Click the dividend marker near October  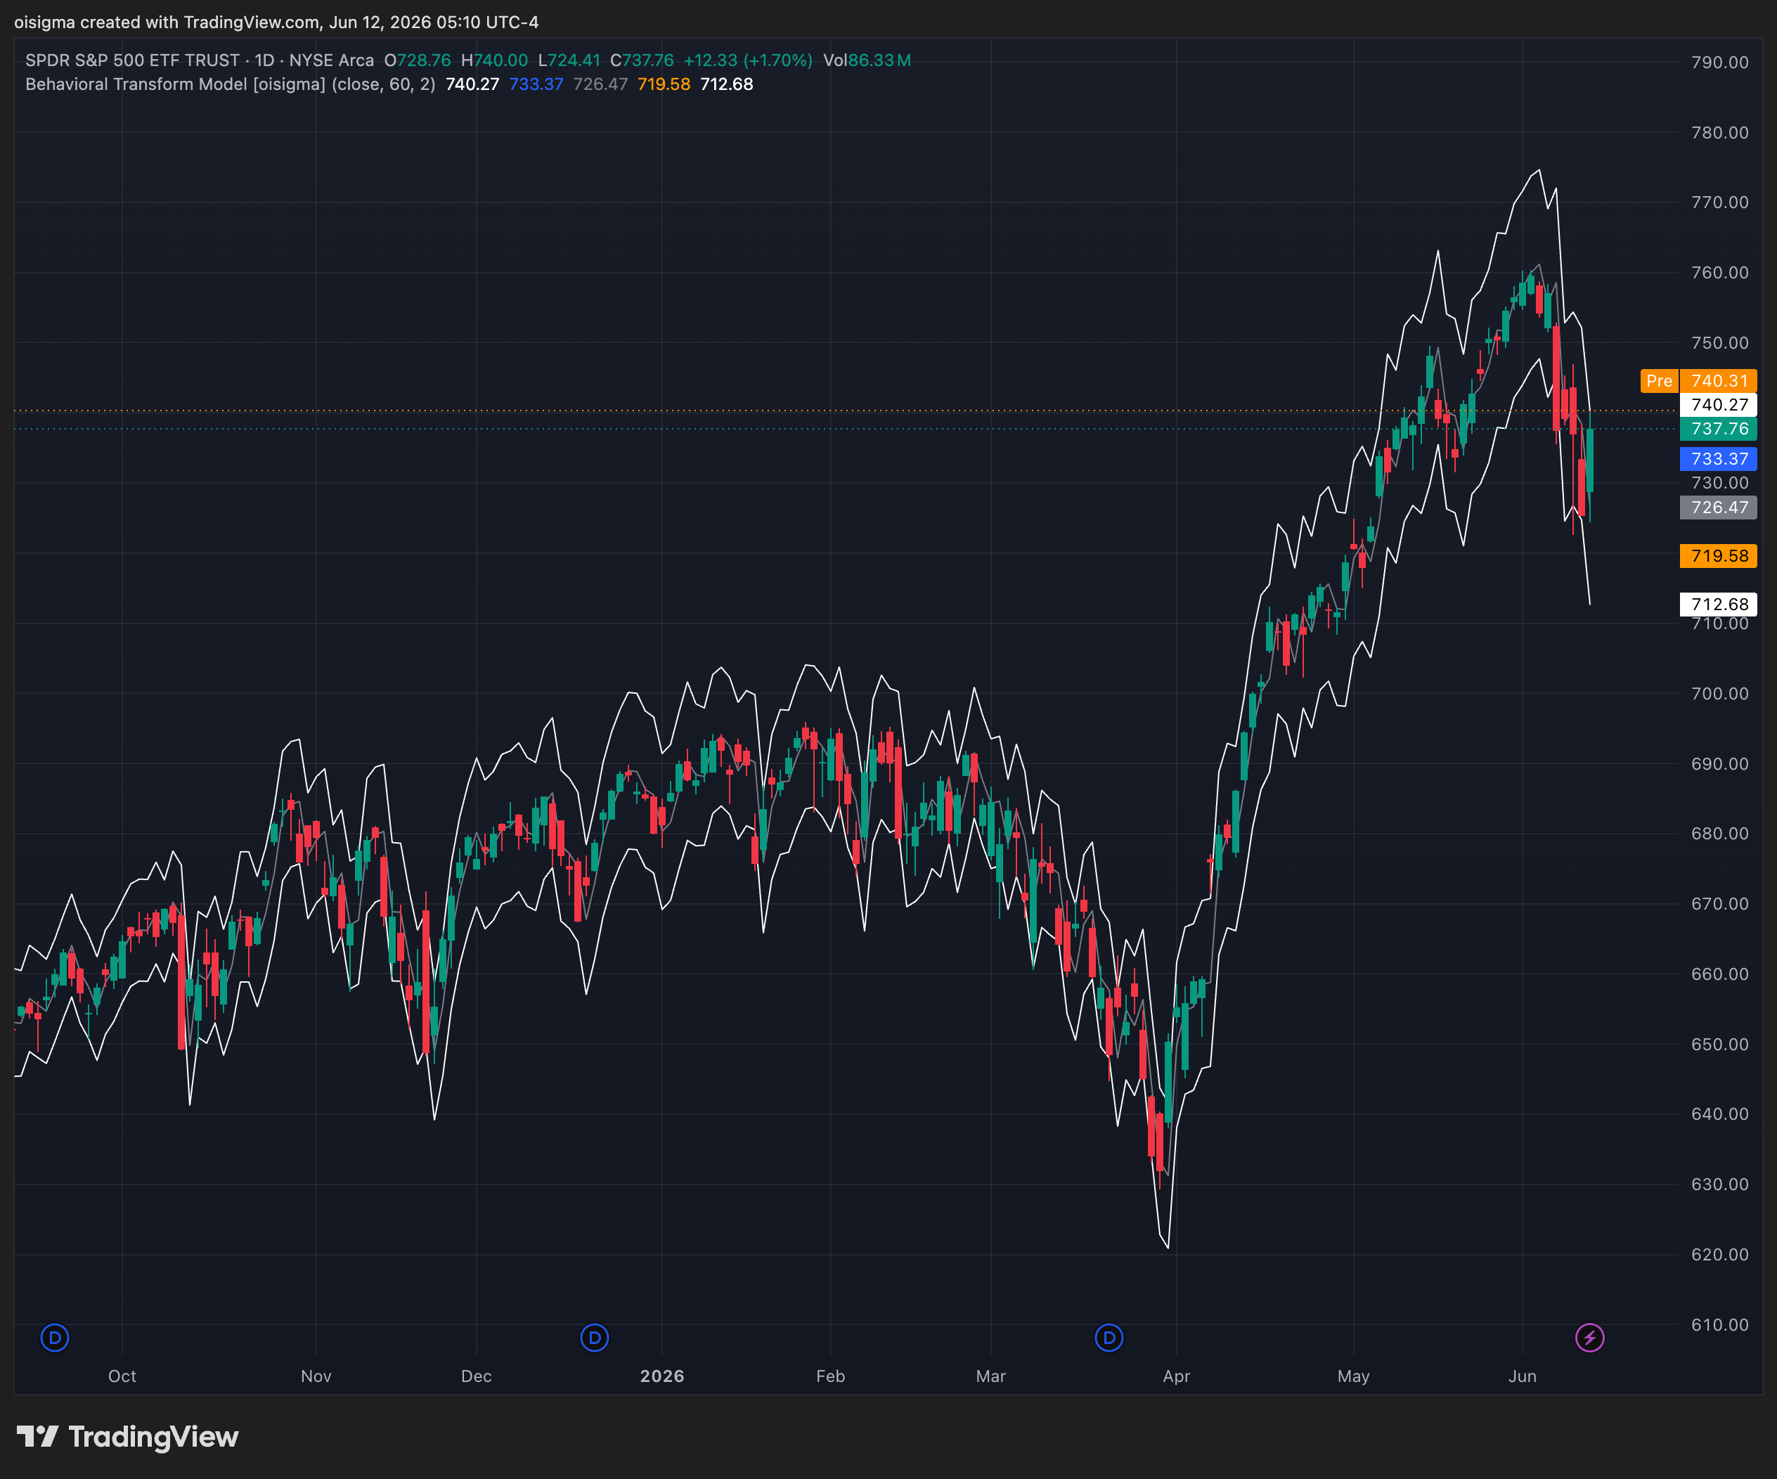tap(55, 1338)
